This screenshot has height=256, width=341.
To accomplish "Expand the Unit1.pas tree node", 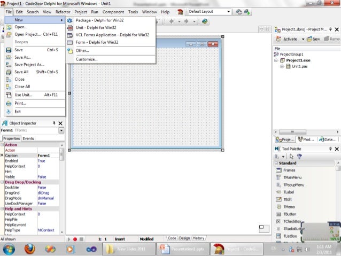I will point(282,66).
